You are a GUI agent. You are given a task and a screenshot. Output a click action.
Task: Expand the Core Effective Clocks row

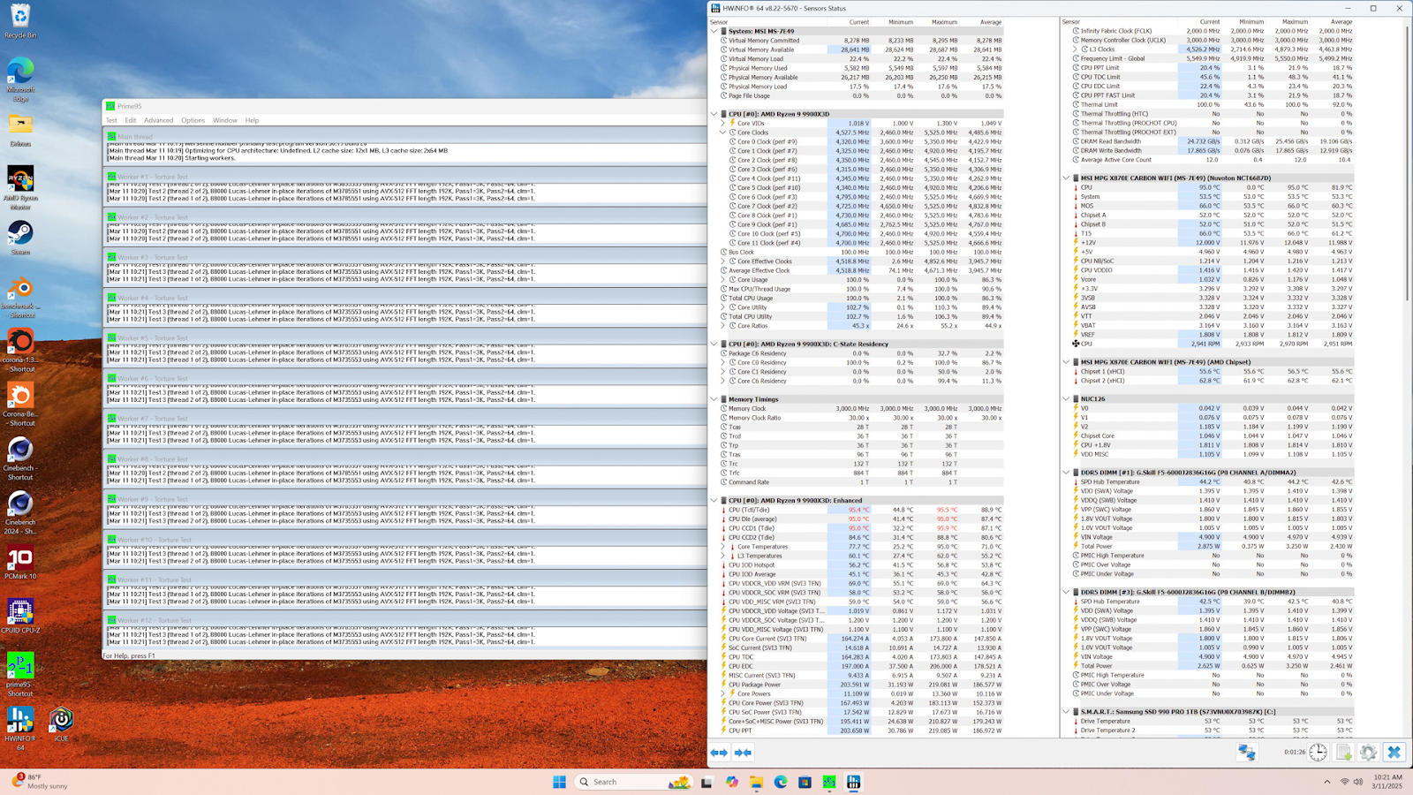(x=722, y=261)
